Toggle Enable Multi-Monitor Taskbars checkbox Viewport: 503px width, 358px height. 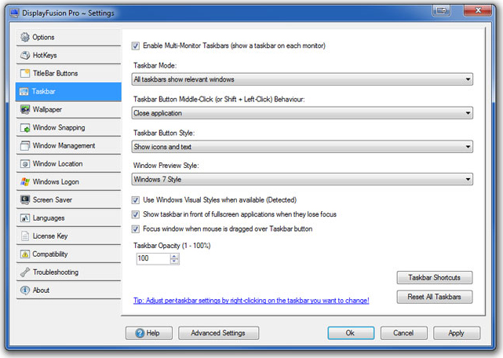click(x=136, y=46)
